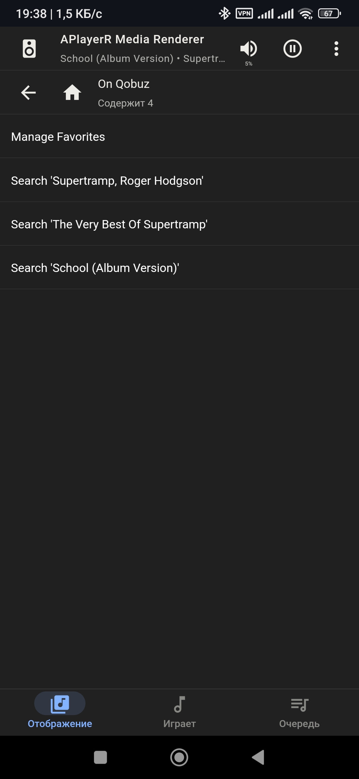Search 'Supertramp, Roger Hodgson' on Qobuz

pos(179,180)
